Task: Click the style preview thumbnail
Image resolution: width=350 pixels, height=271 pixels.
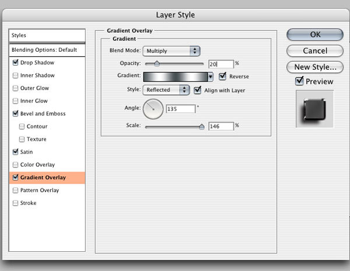Action: tap(314, 109)
